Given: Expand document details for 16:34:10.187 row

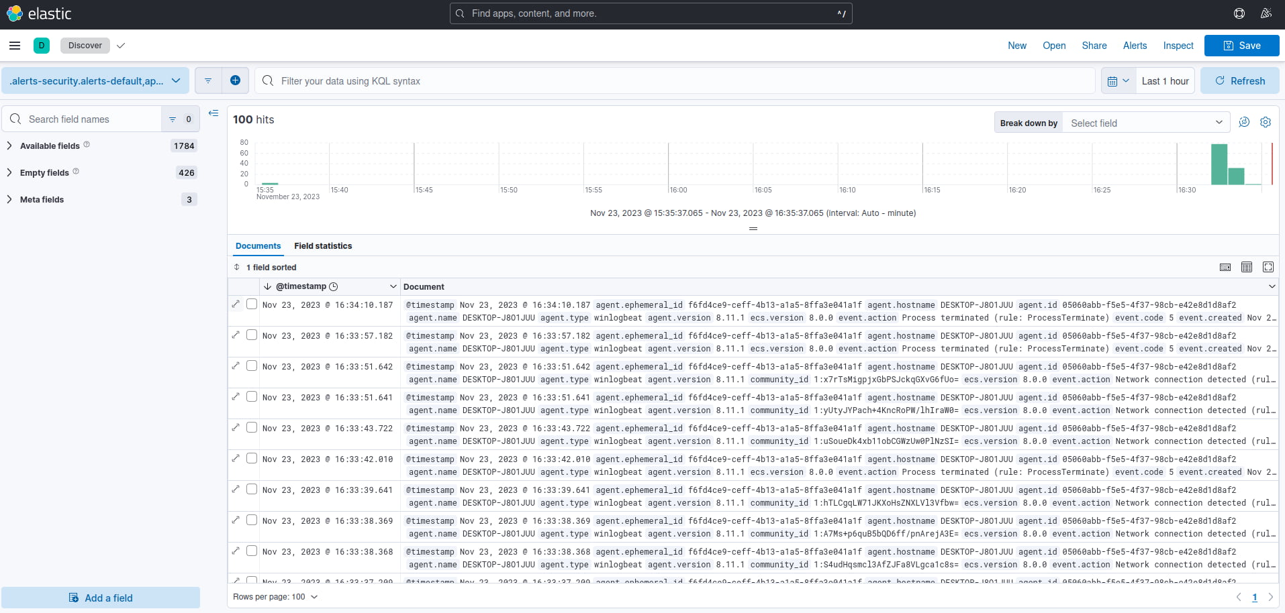Looking at the screenshot, I should click(x=236, y=304).
